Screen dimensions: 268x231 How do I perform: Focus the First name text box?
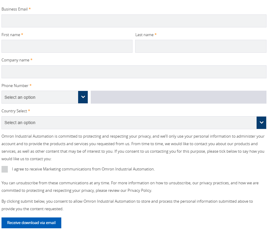point(67,46)
